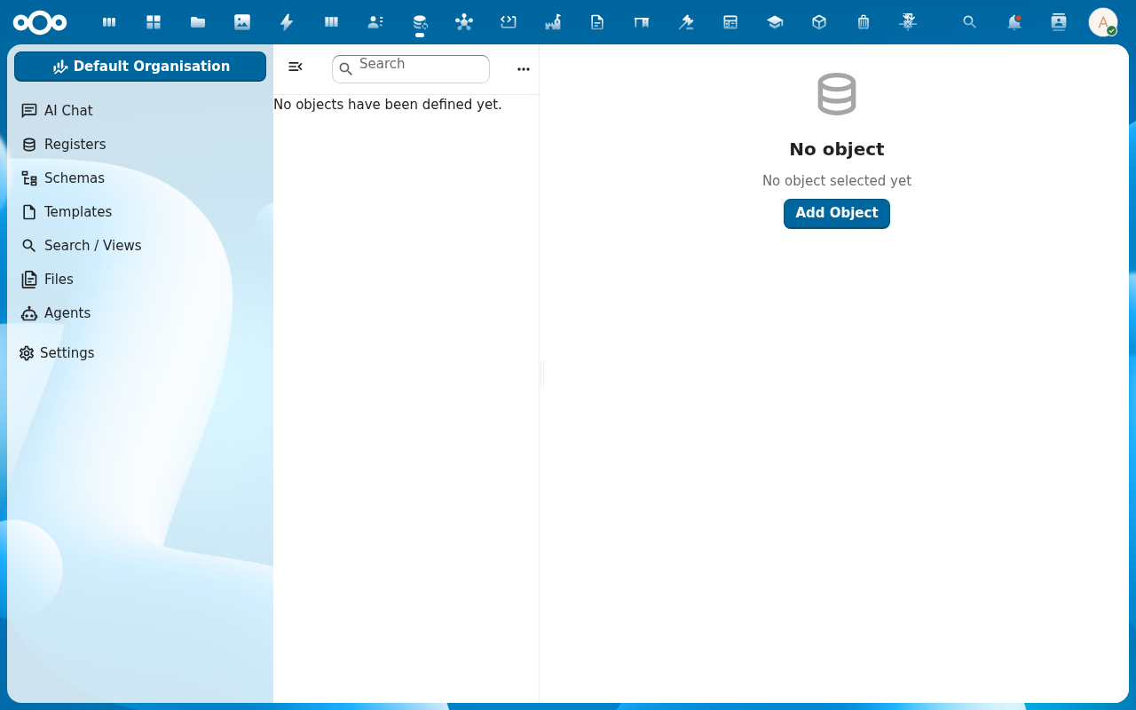Open Templates in the sidebar
This screenshot has height=710, width=1136.
pos(140,212)
